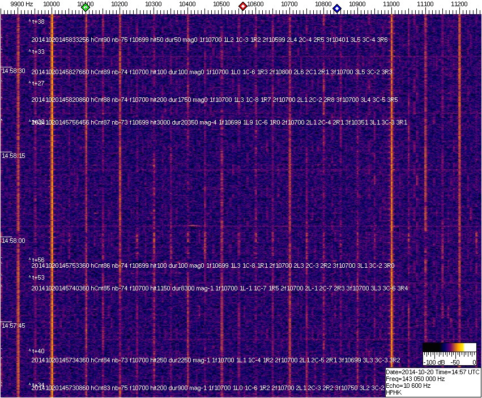Click the ^t+38 event marker

click(x=37, y=22)
